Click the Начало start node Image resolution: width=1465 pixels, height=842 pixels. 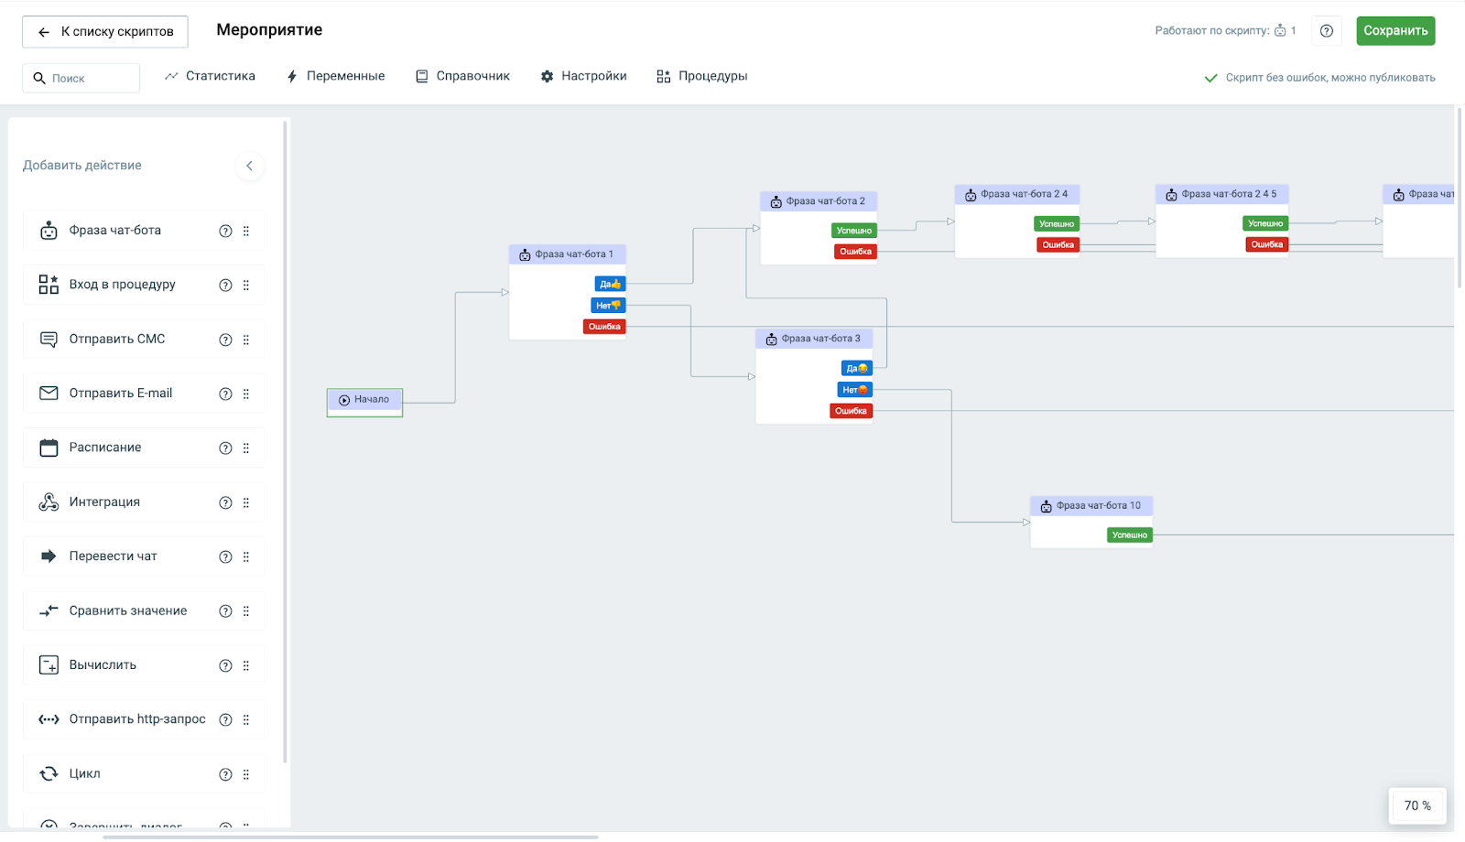coord(364,403)
